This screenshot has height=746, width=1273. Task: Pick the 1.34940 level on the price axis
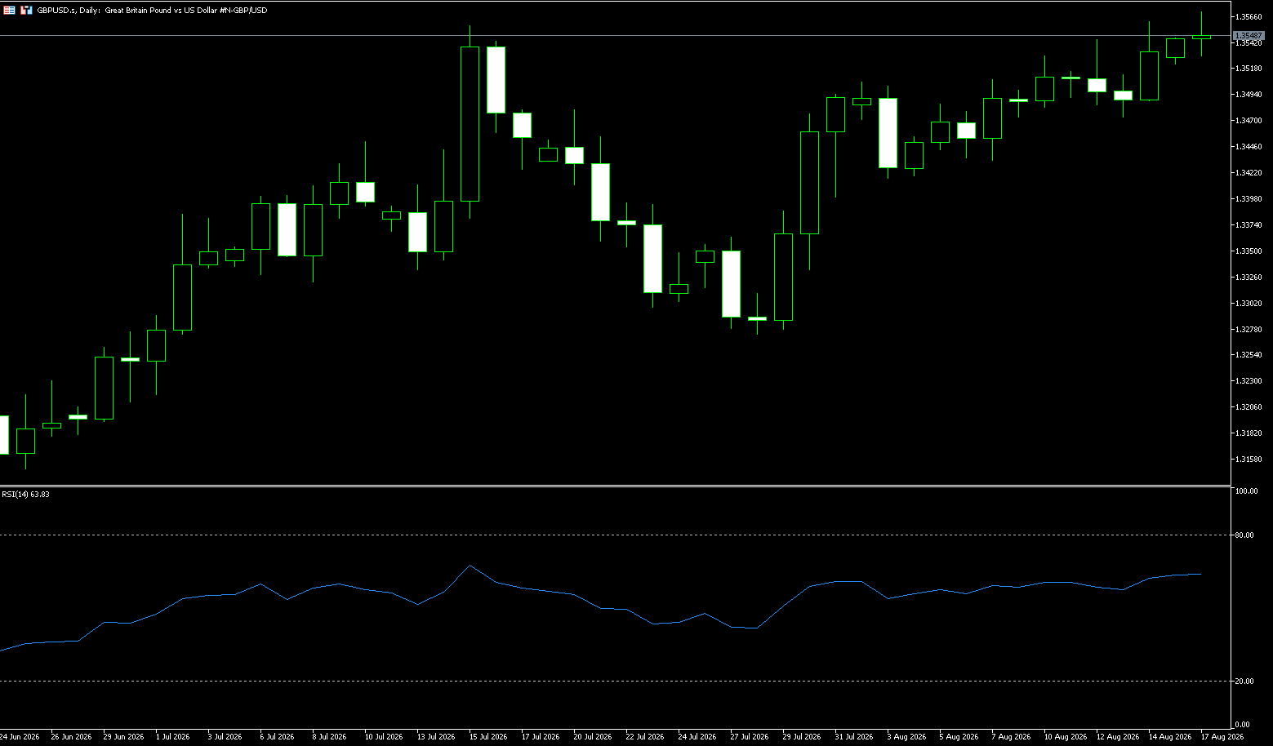1249,95
